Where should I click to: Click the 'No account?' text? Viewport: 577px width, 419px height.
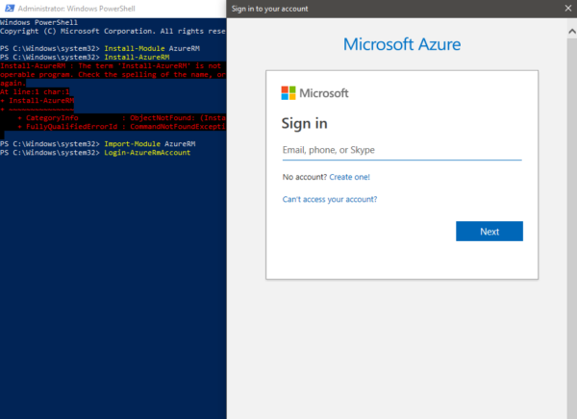pos(304,177)
